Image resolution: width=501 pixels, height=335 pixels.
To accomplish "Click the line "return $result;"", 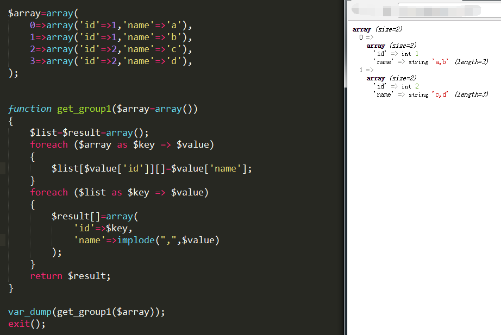I will click(70, 276).
